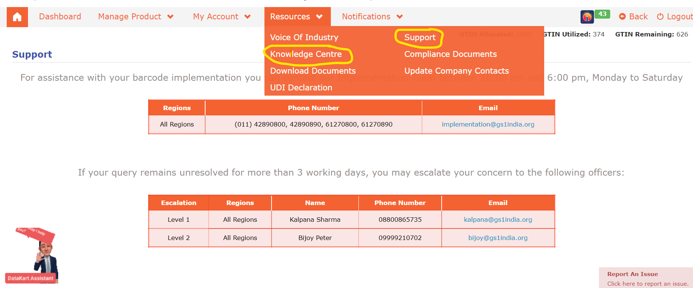The image size is (693, 288).
Task: Click the kalpana@gs1india.org email link
Action: click(498, 220)
